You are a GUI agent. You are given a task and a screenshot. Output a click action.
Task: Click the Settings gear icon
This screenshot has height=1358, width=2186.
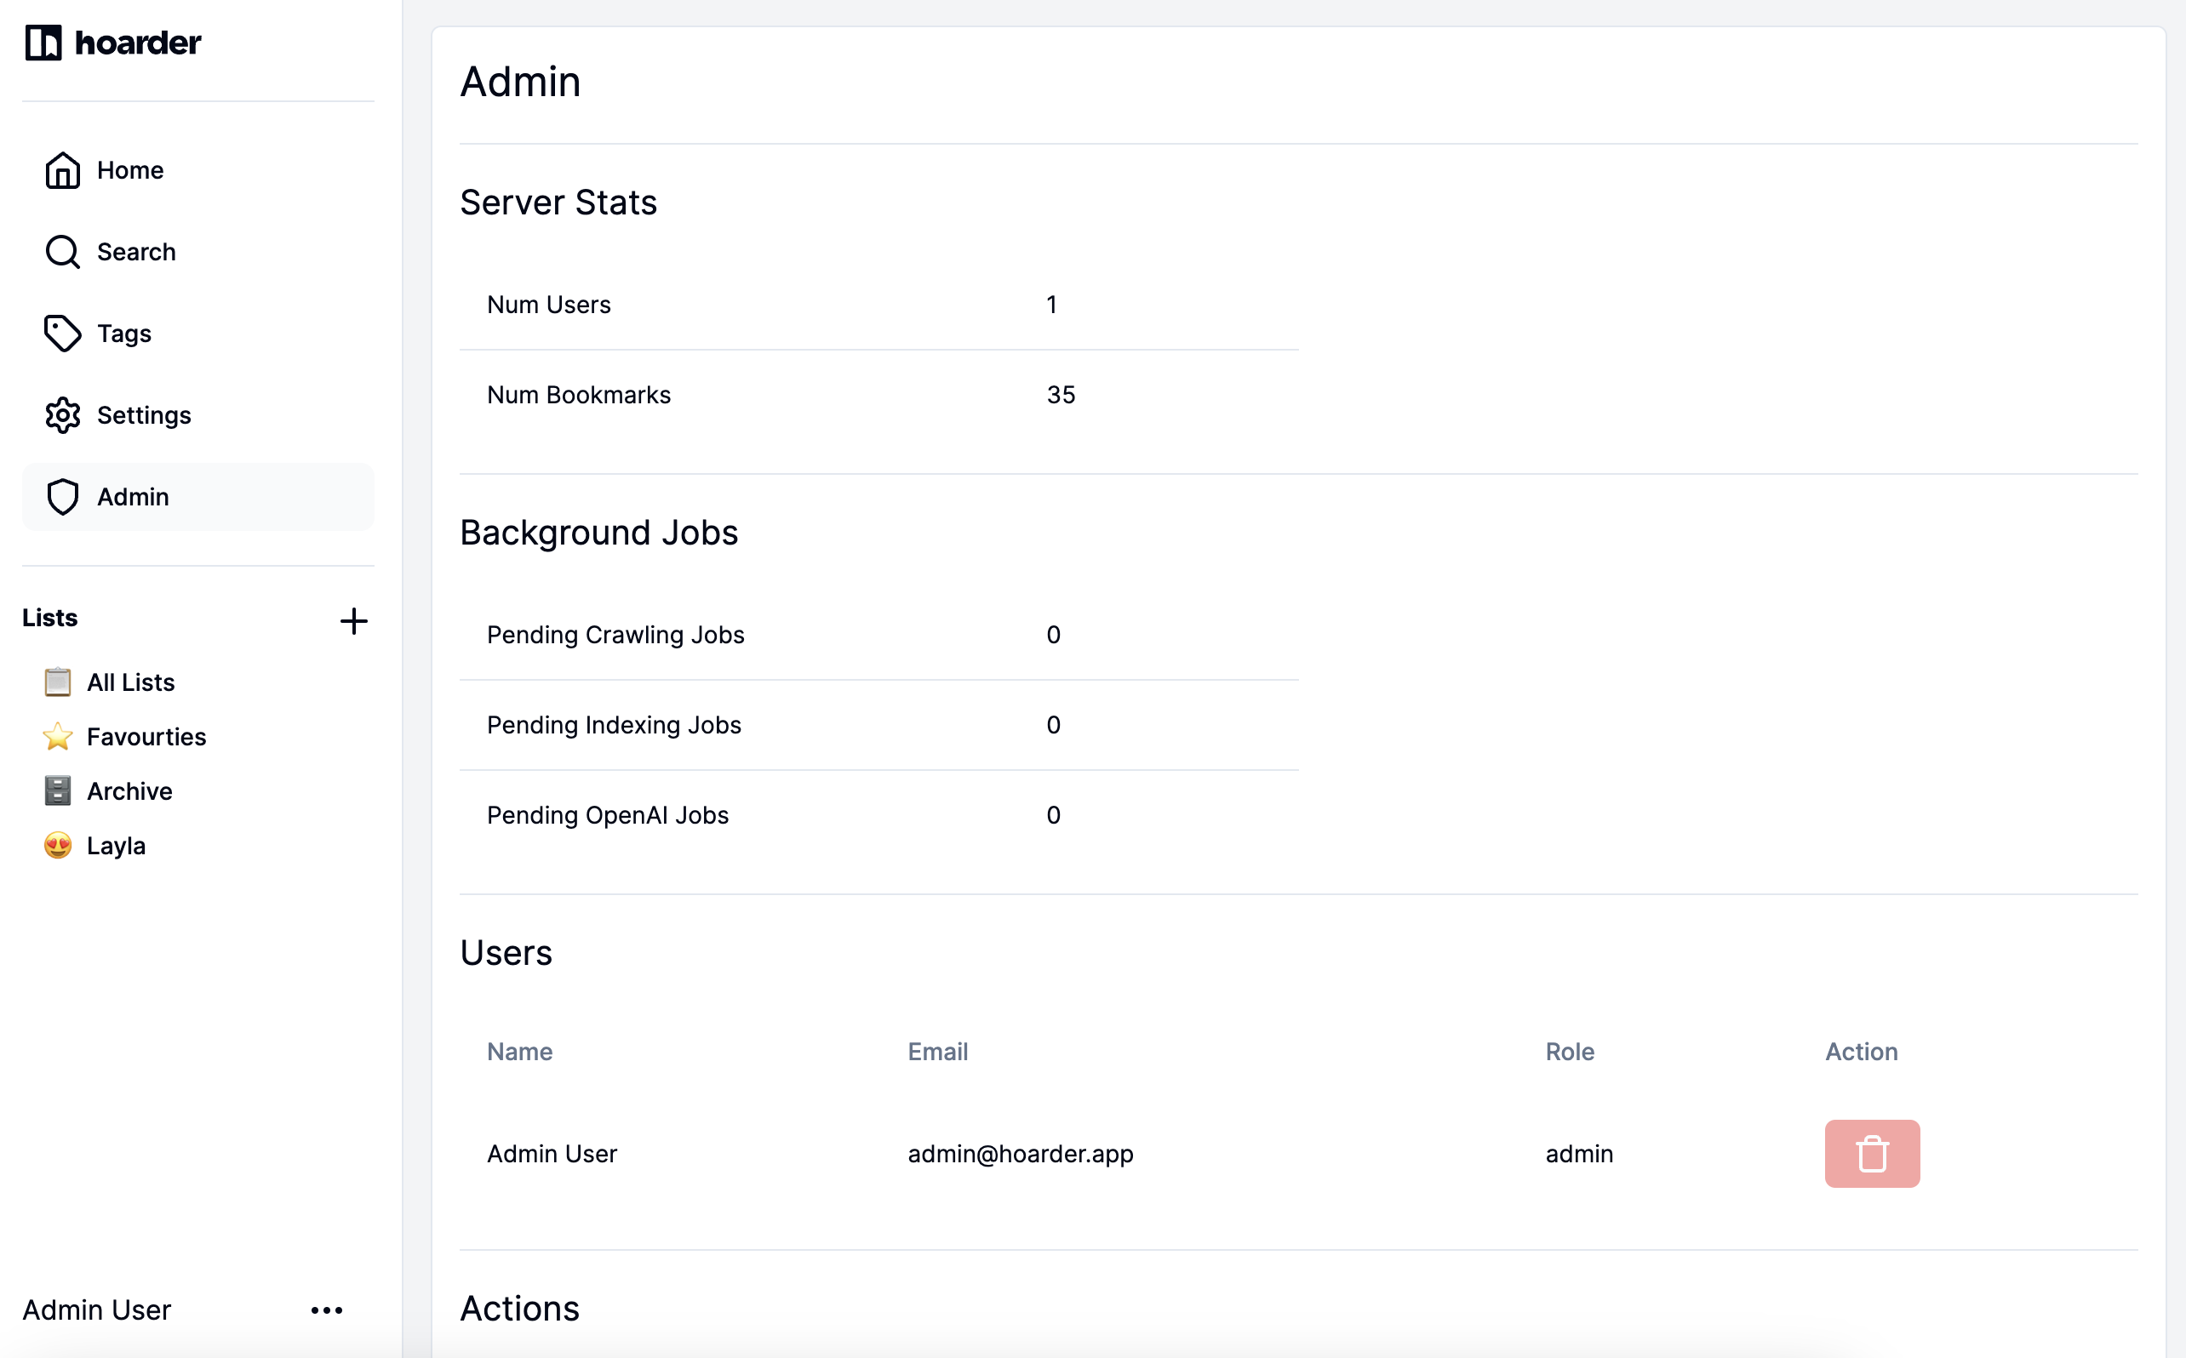[62, 416]
